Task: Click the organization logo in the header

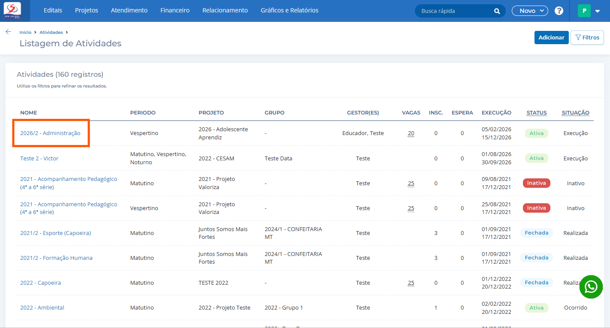Action: (12, 10)
